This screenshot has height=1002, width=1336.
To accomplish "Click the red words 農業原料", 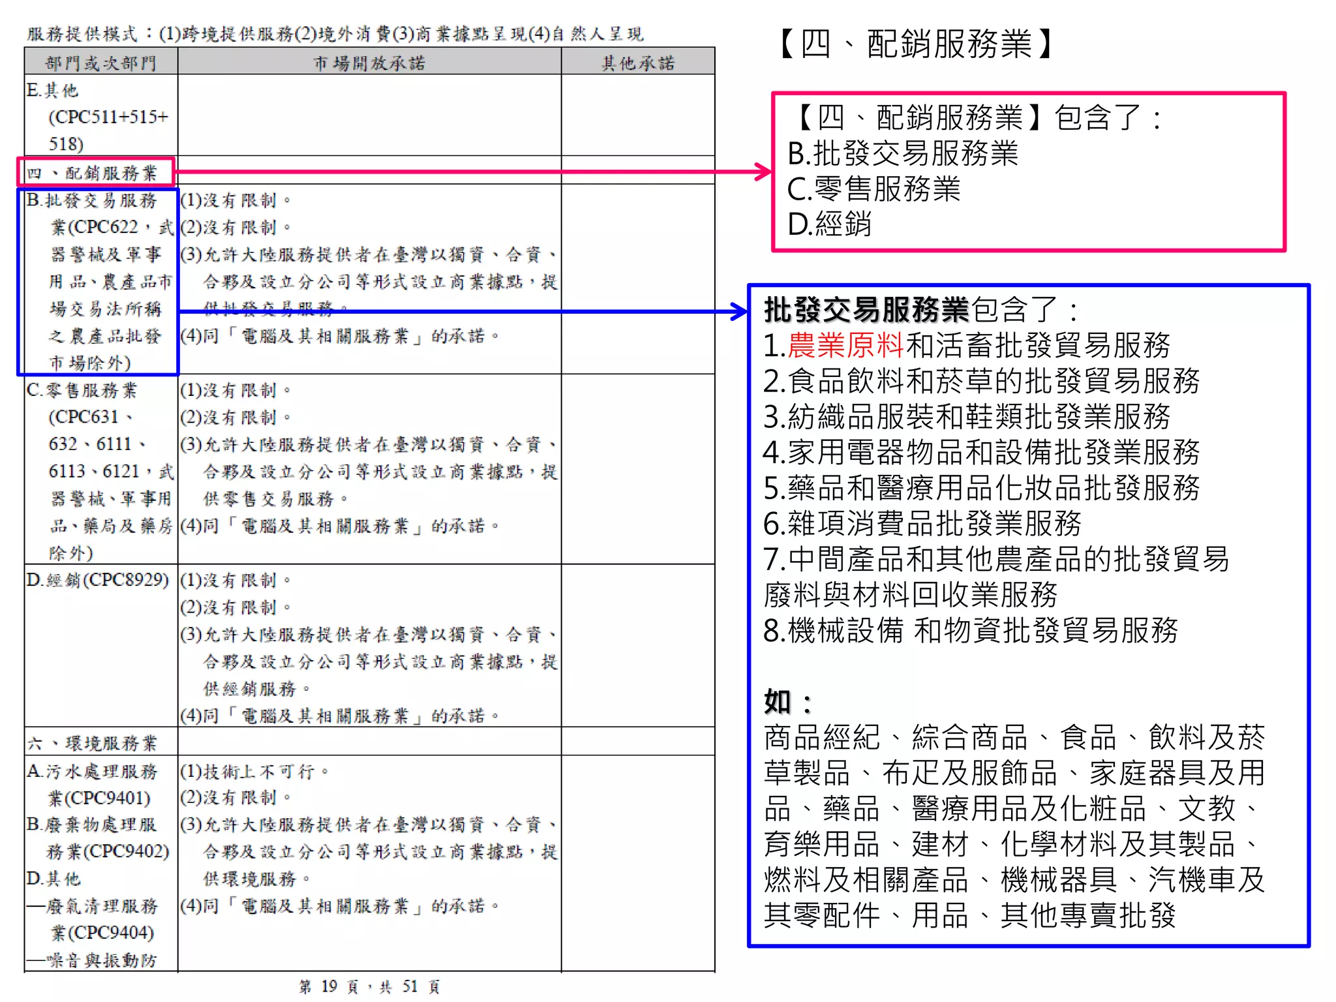I will 845,345.
